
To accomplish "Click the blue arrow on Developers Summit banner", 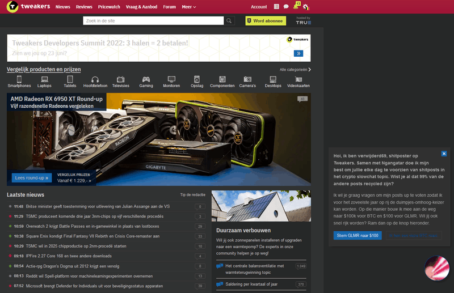I will pyautogui.click(x=299, y=53).
